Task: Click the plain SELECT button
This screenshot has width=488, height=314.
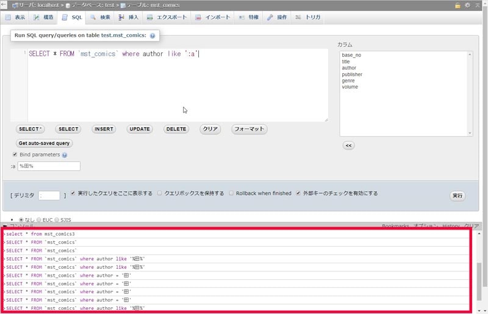Action: (x=68, y=129)
